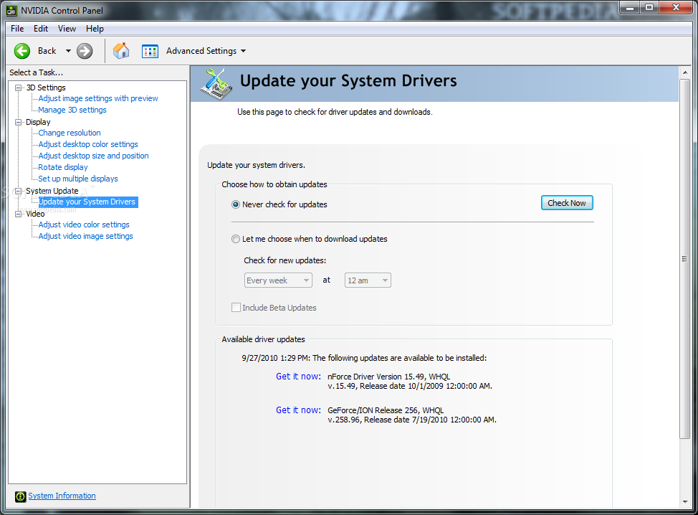Open Rotate display page
The height and width of the screenshot is (515, 698).
[63, 168]
